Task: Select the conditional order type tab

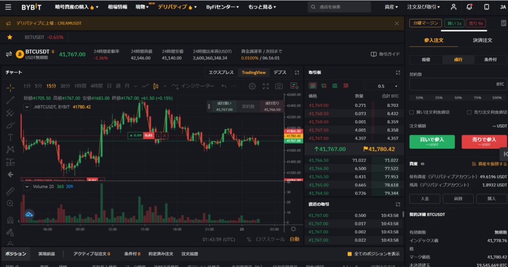Action: click(x=491, y=59)
